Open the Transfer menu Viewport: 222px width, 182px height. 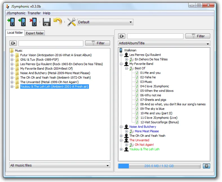click(34, 13)
